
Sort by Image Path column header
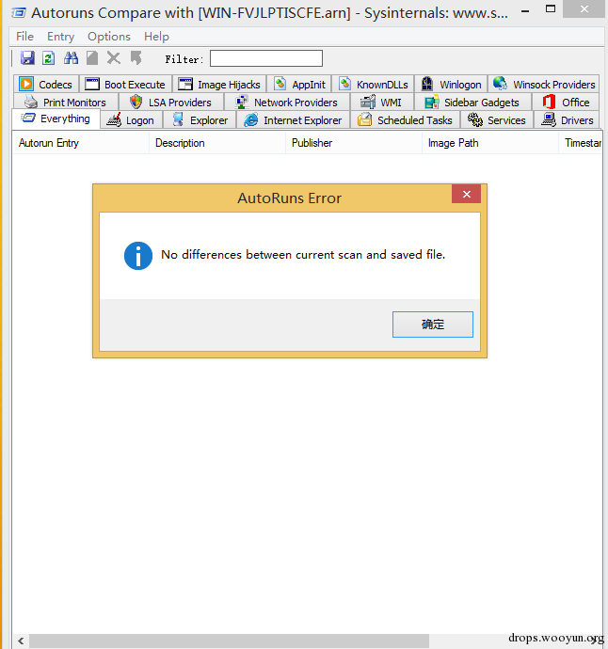(490, 143)
